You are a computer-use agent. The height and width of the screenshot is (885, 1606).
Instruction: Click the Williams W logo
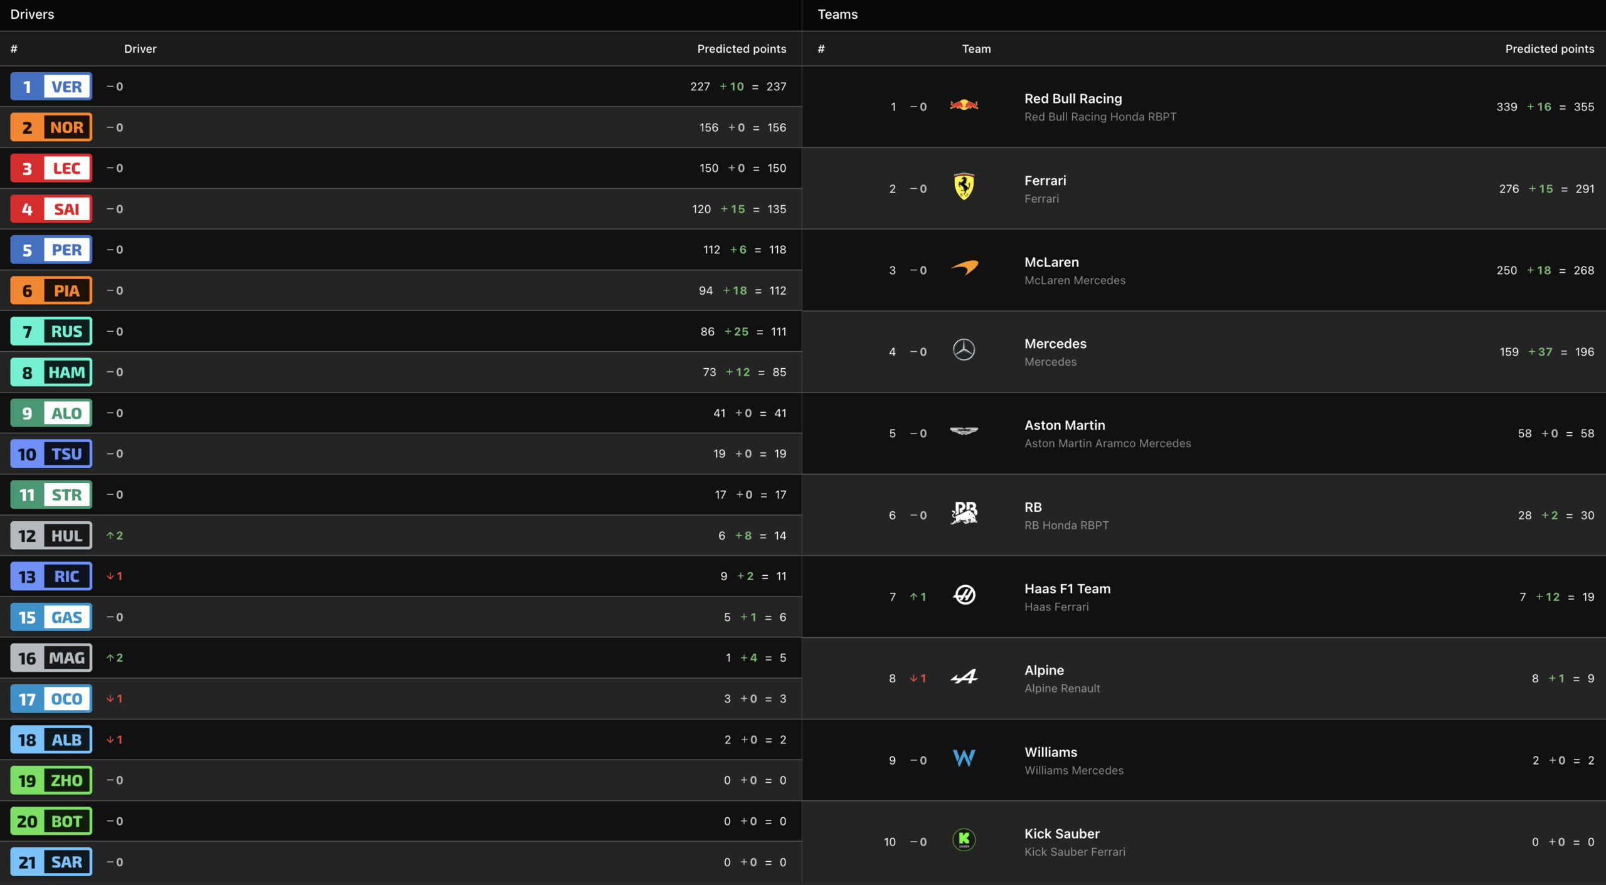(964, 758)
